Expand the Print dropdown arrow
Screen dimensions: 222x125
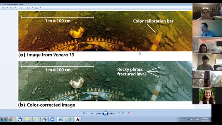pyautogui.click(x=16, y=8)
